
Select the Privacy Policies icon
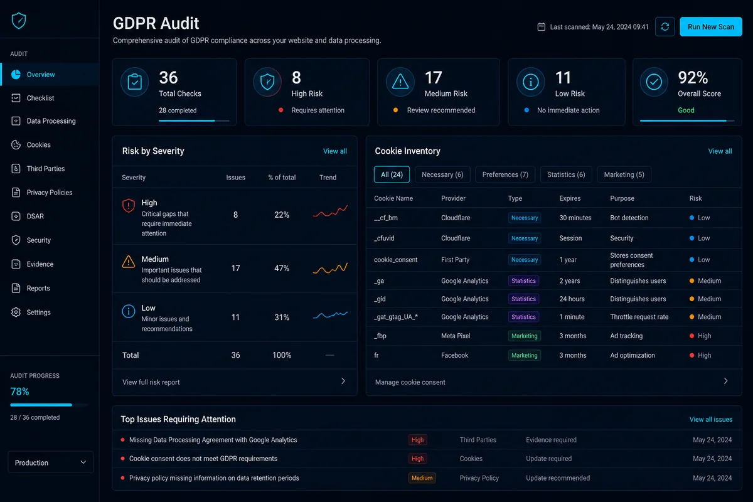[x=16, y=193]
